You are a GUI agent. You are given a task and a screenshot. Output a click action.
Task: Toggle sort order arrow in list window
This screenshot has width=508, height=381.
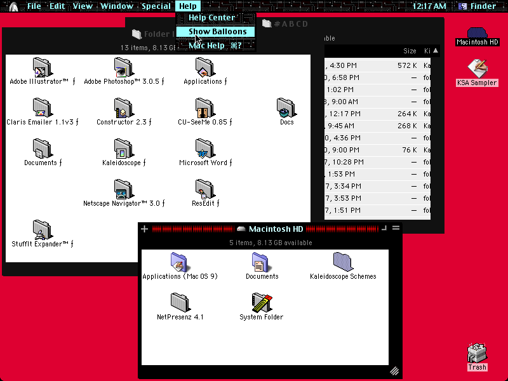pos(436,51)
